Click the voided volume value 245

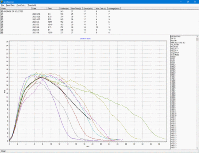coord(62,19)
